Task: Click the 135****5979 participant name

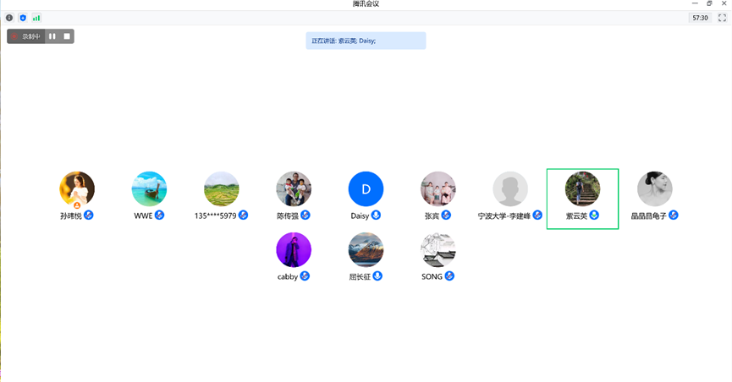Action: point(215,216)
